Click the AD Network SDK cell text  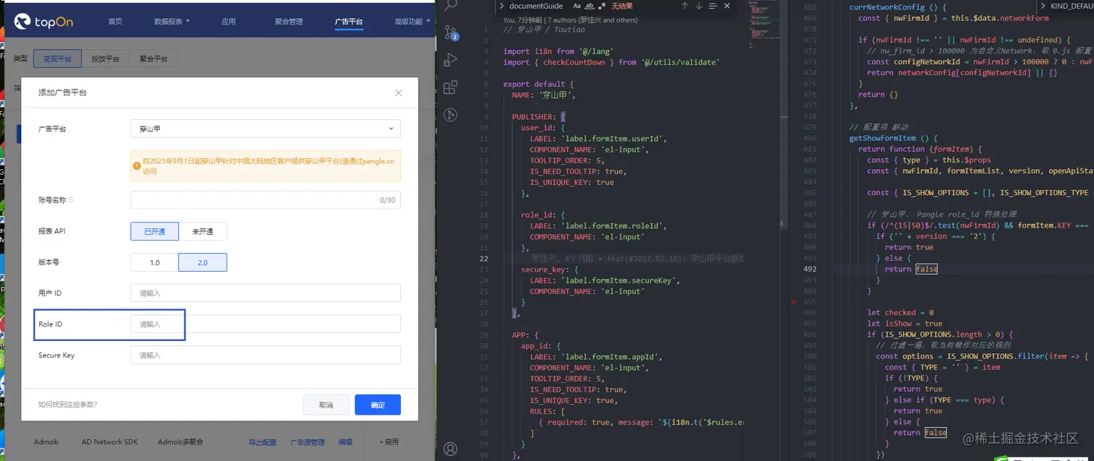111,441
